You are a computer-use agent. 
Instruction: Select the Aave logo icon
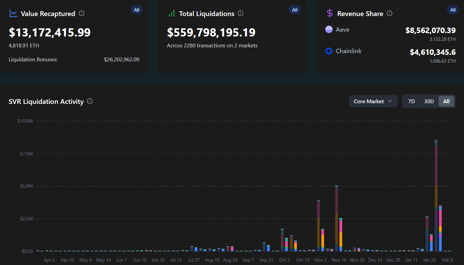click(x=329, y=30)
